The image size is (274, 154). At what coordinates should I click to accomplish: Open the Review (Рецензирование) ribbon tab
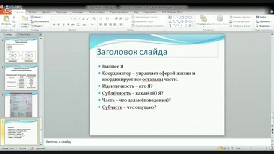(x=119, y=12)
